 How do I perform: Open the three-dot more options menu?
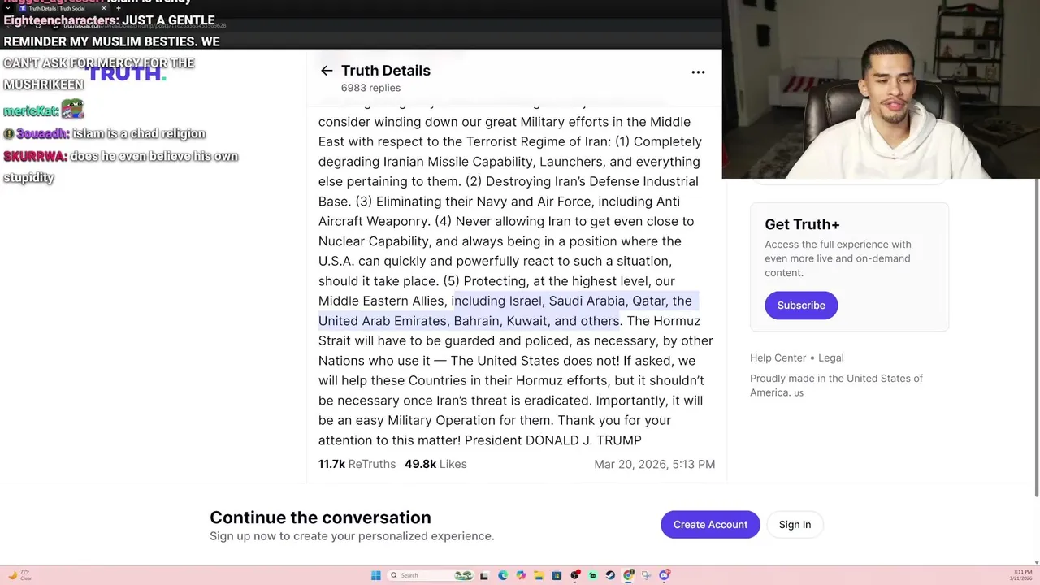coord(698,71)
